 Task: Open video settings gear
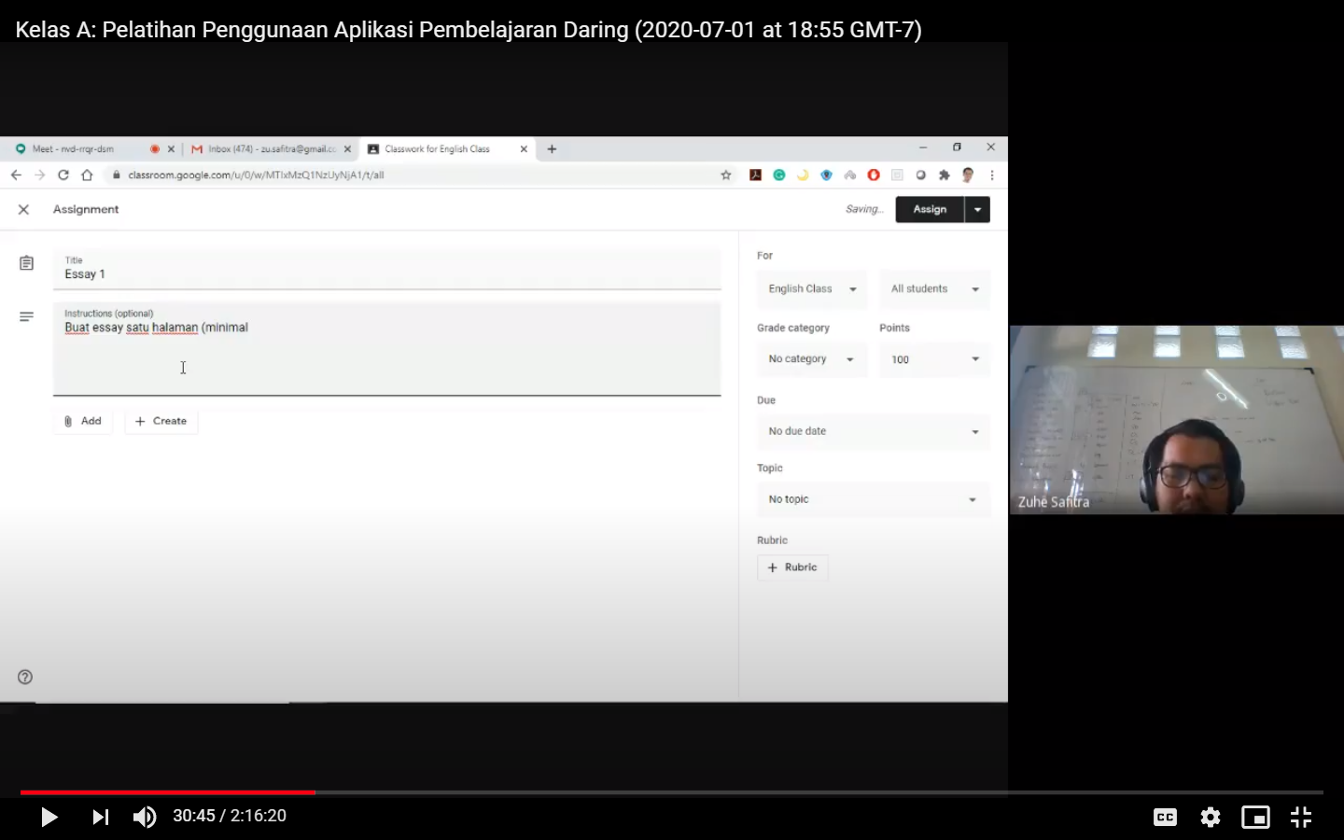(x=1211, y=818)
